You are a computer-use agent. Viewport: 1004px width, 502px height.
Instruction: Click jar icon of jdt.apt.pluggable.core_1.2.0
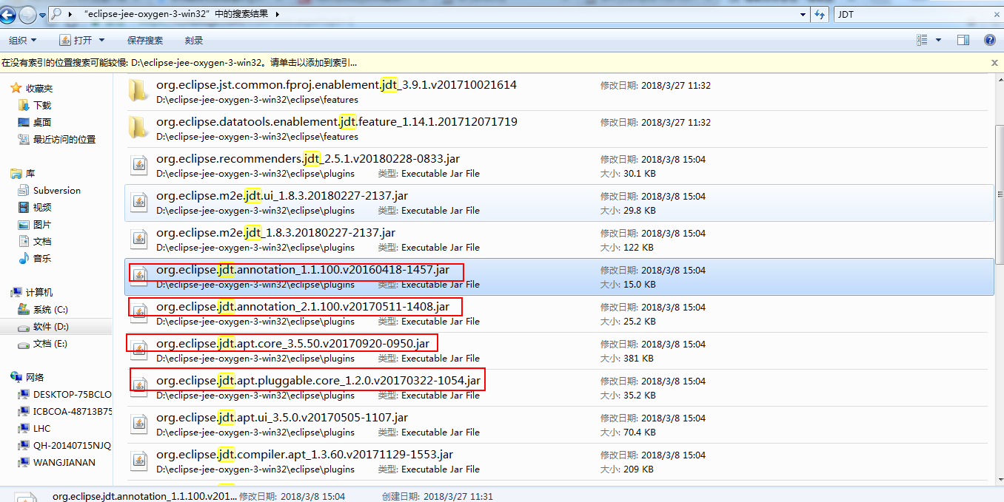[x=139, y=387]
